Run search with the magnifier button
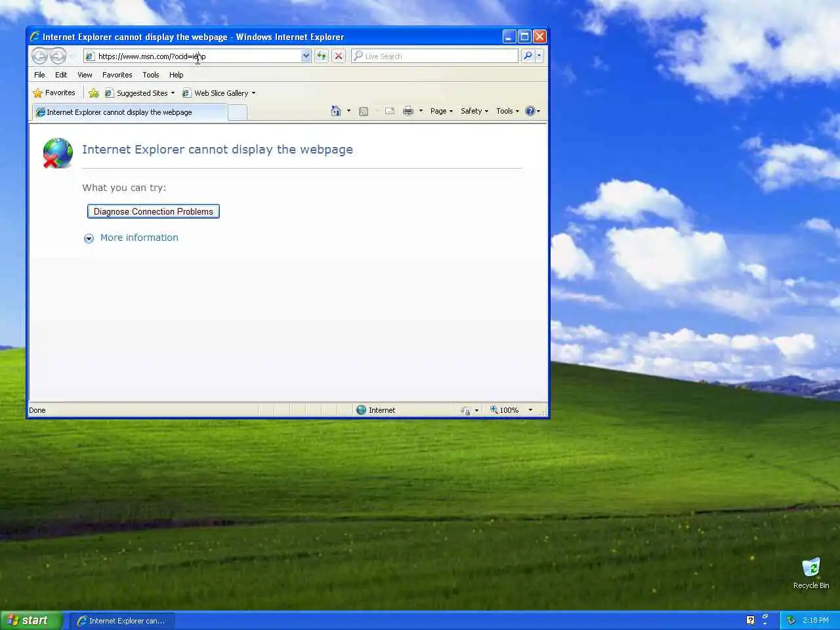The image size is (840, 630). pos(528,56)
